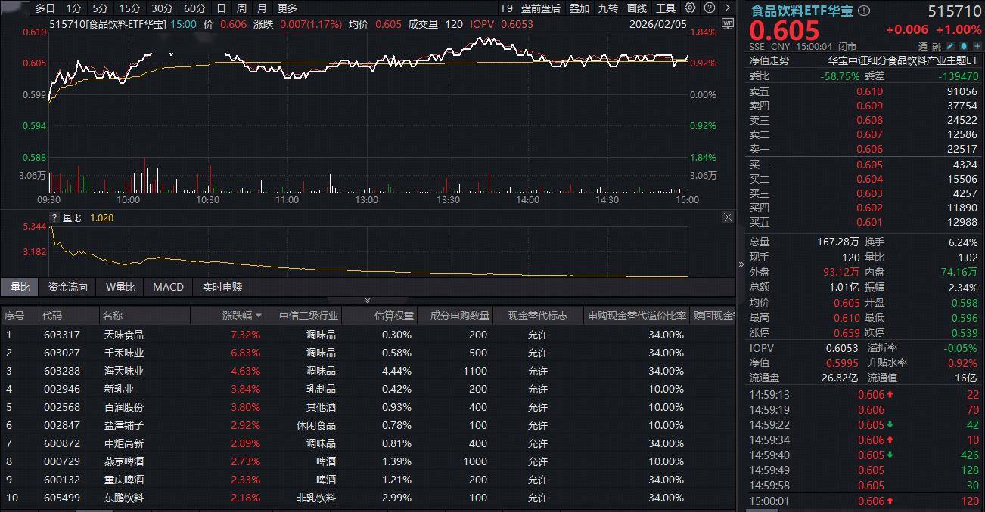This screenshot has height=512, width=985.
Task: Close the 量比 indicator panel
Action: click(727, 217)
